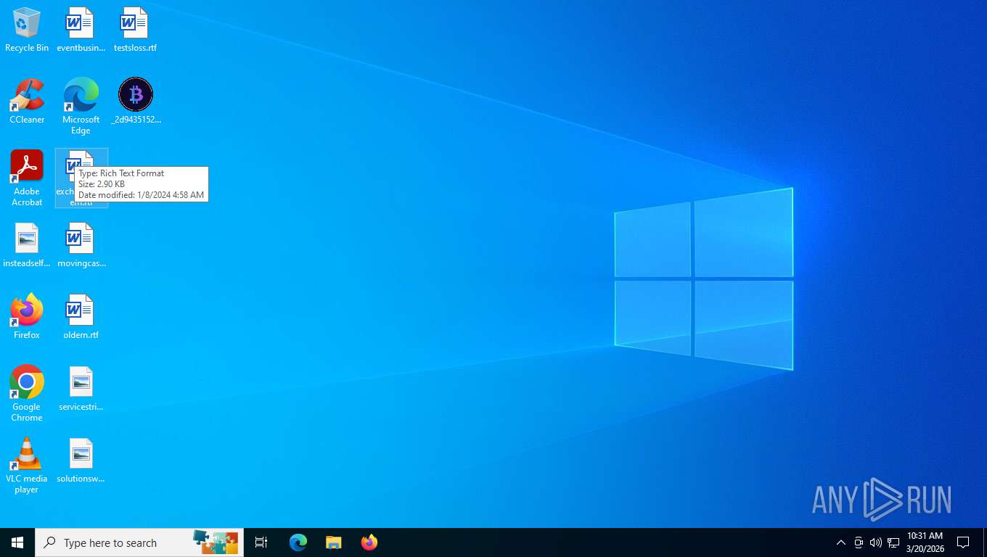The height and width of the screenshot is (557, 987).
Task: Open the network status tray icon
Action: click(x=893, y=542)
